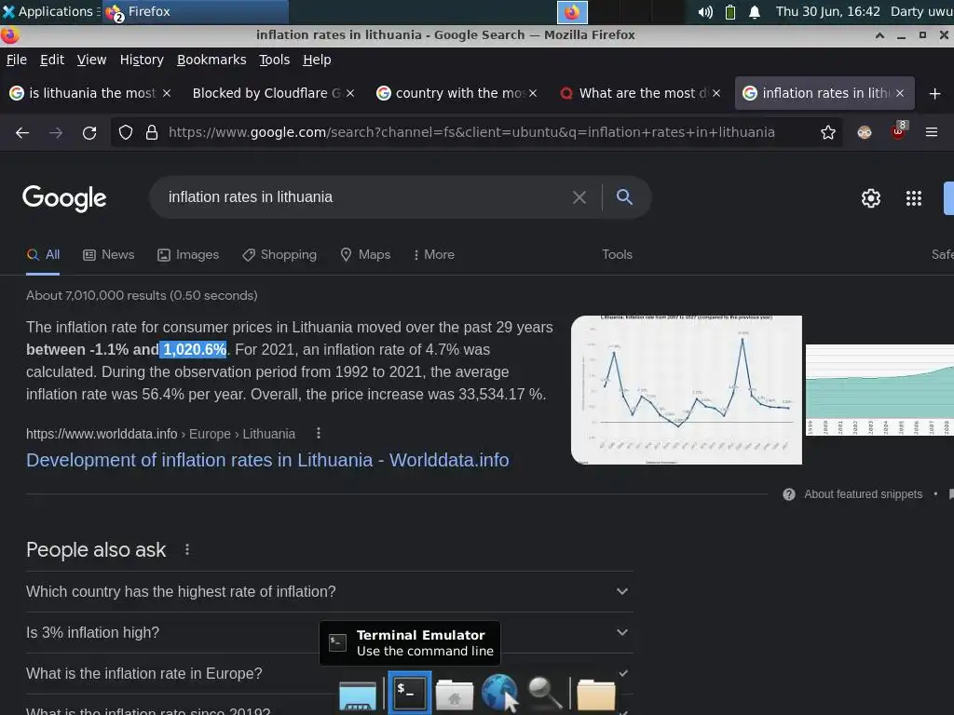Screen dimensions: 954x715
Task: Open the More search filters dropdown
Action: [x=433, y=255]
